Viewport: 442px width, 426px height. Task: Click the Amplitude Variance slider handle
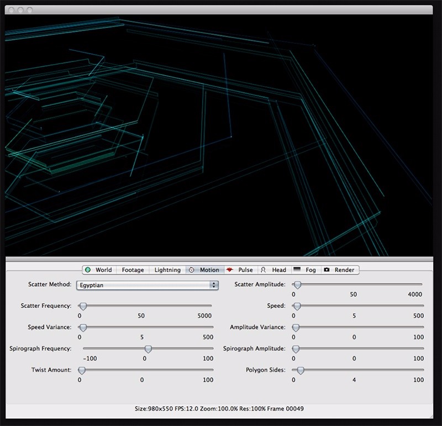(x=296, y=328)
